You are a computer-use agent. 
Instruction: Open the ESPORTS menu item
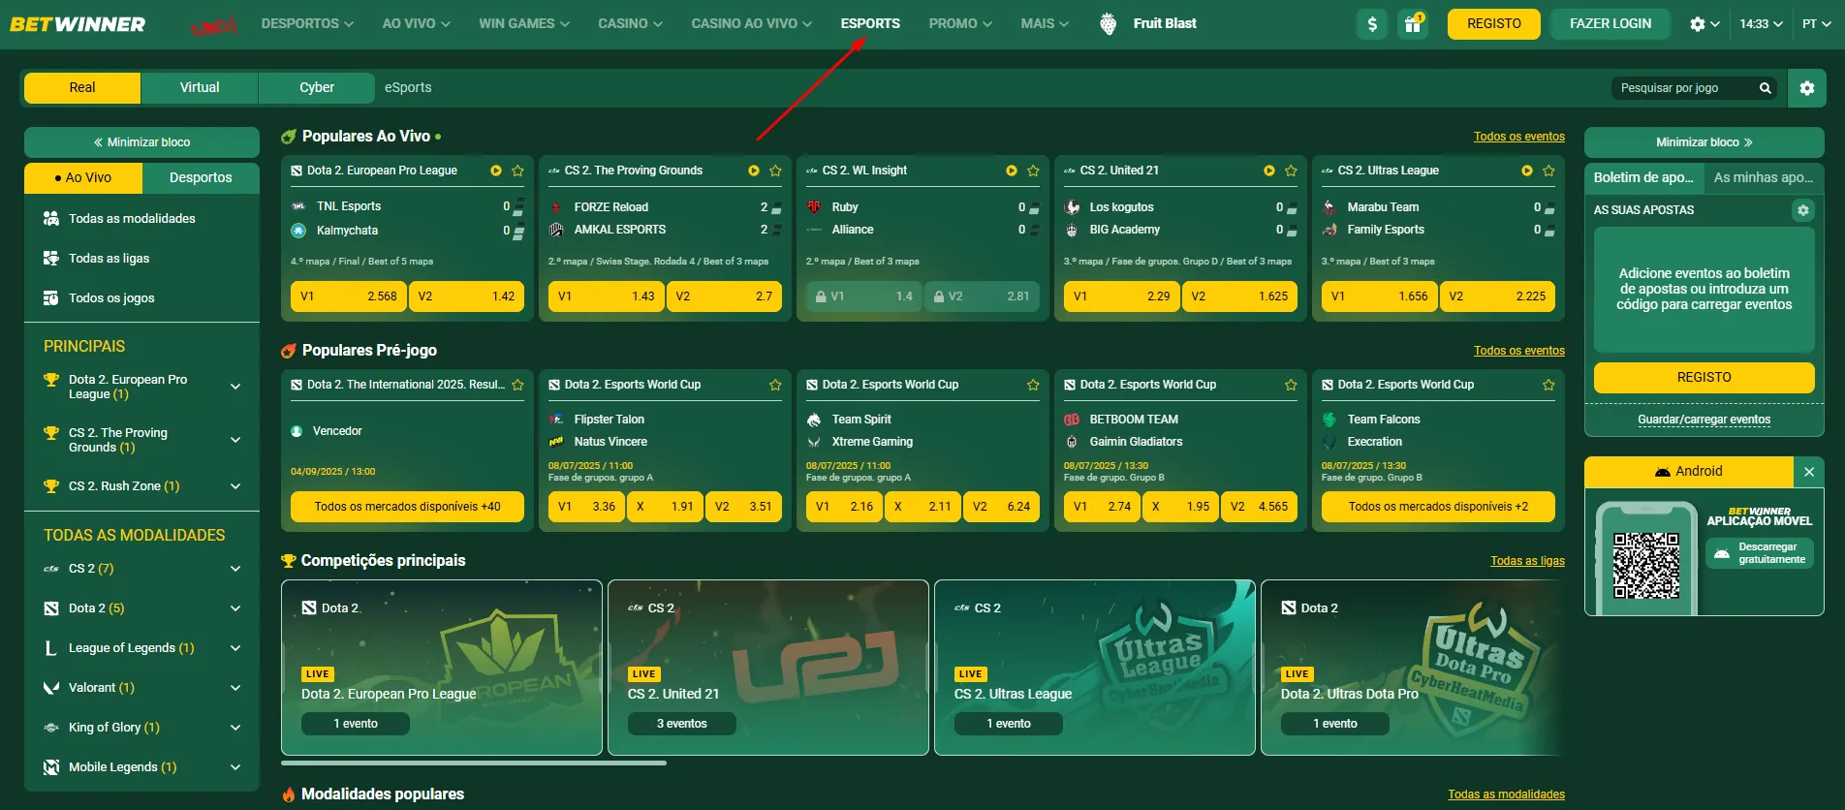tap(870, 23)
